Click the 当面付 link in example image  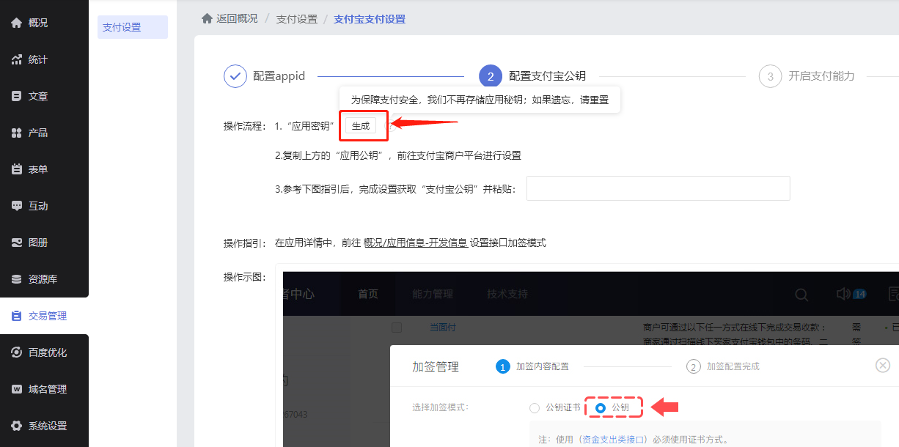[x=443, y=328]
